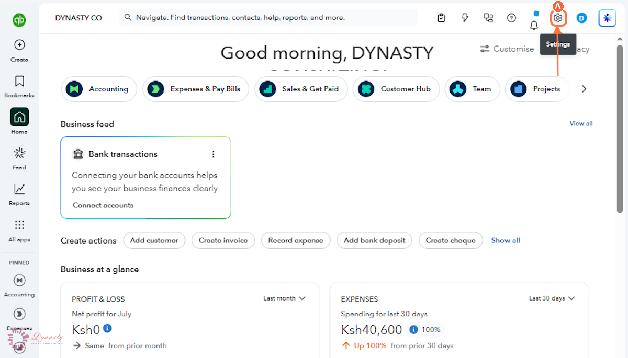The width and height of the screenshot is (628, 358).
Task: Click View all in Business feed
Action: (x=581, y=124)
